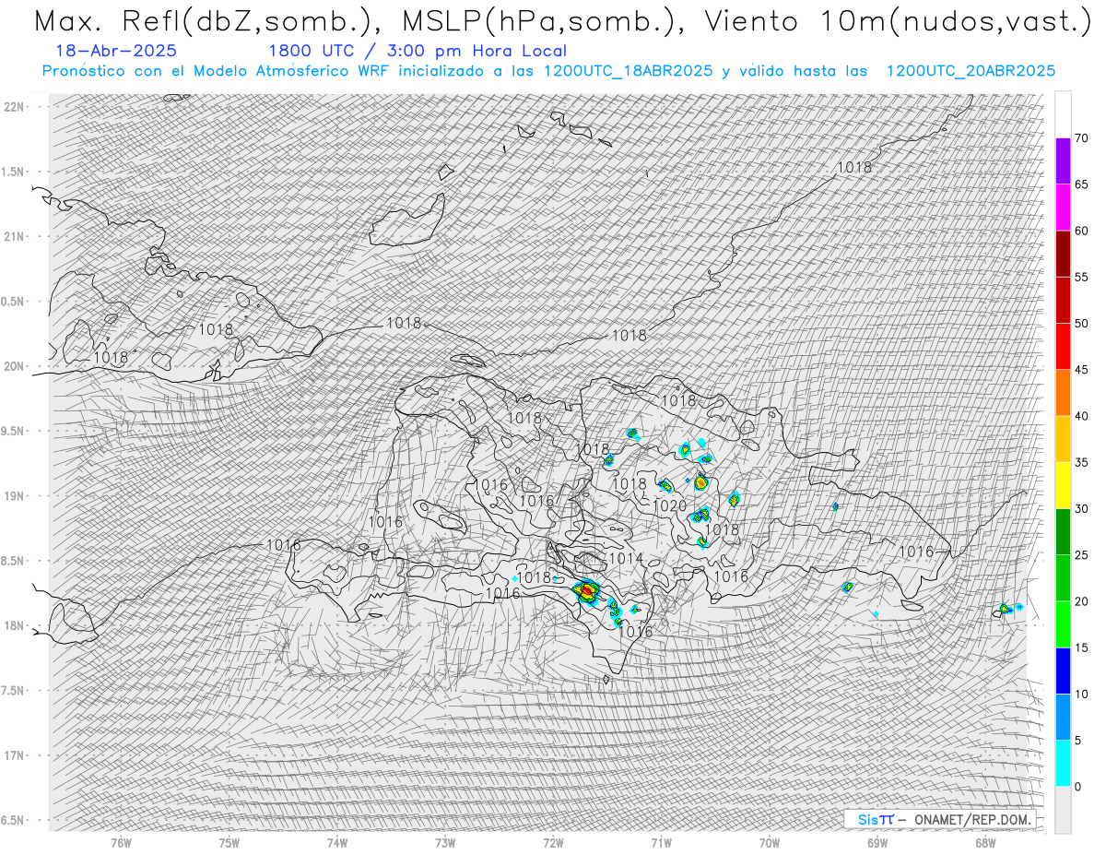Select the '75W' longitude label
Image resolution: width=1106 pixels, height=855 pixels.
pos(229,843)
